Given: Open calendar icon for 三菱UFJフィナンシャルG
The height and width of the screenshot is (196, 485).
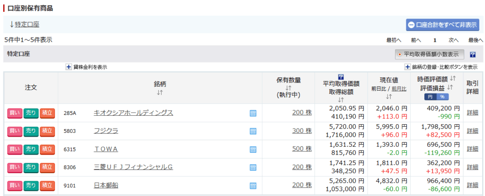Looking at the screenshot, I should pyautogui.click(x=253, y=168).
